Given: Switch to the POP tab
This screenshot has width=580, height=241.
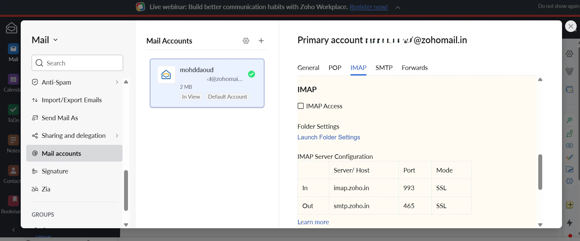Looking at the screenshot, I should 335,68.
